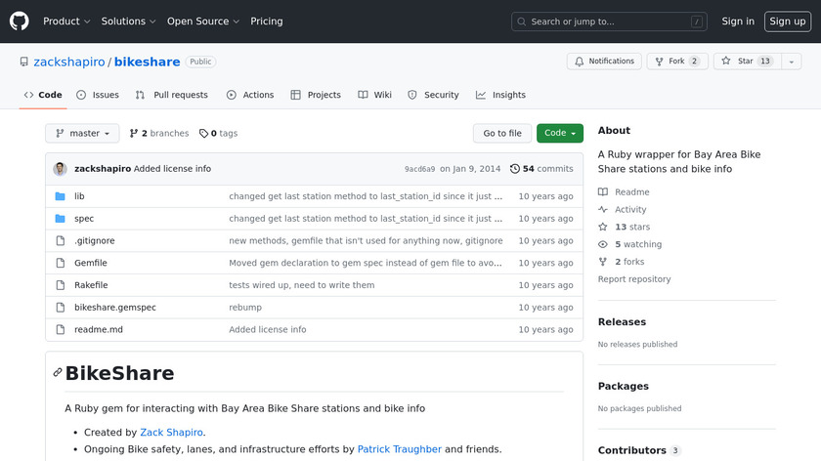Viewport: 821px width, 461px height.
Task: Open the Insights tab
Action: tap(500, 95)
